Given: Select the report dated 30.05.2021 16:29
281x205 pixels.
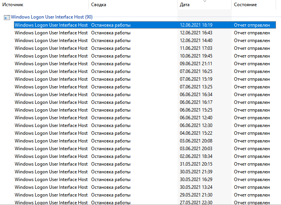Looking at the screenshot, I should pyautogui.click(x=145, y=179).
